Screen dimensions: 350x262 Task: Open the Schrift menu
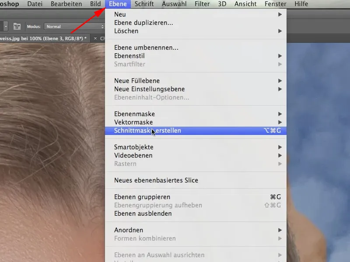point(144,4)
